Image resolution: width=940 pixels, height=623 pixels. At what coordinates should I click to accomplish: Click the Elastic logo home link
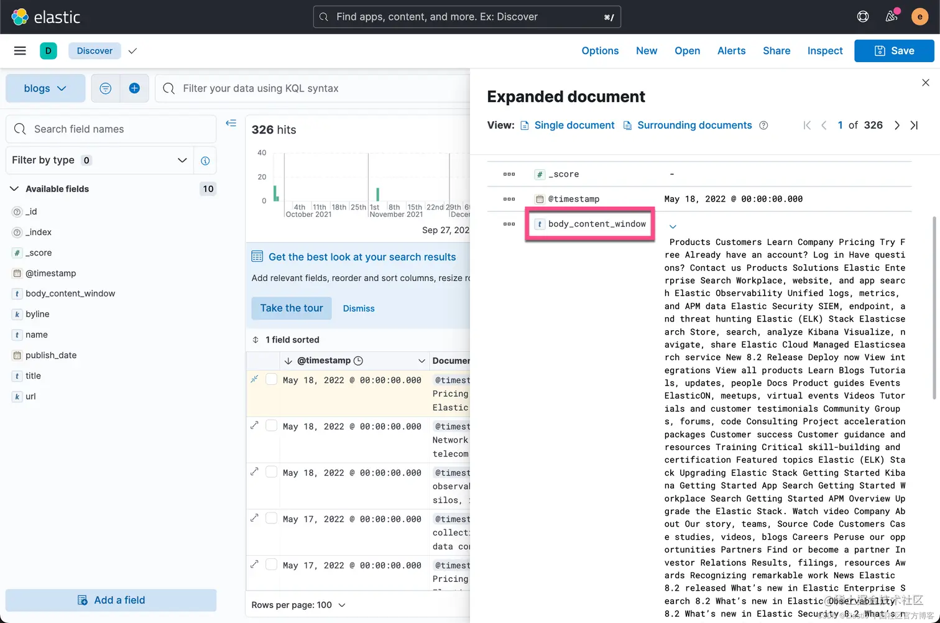click(46, 17)
